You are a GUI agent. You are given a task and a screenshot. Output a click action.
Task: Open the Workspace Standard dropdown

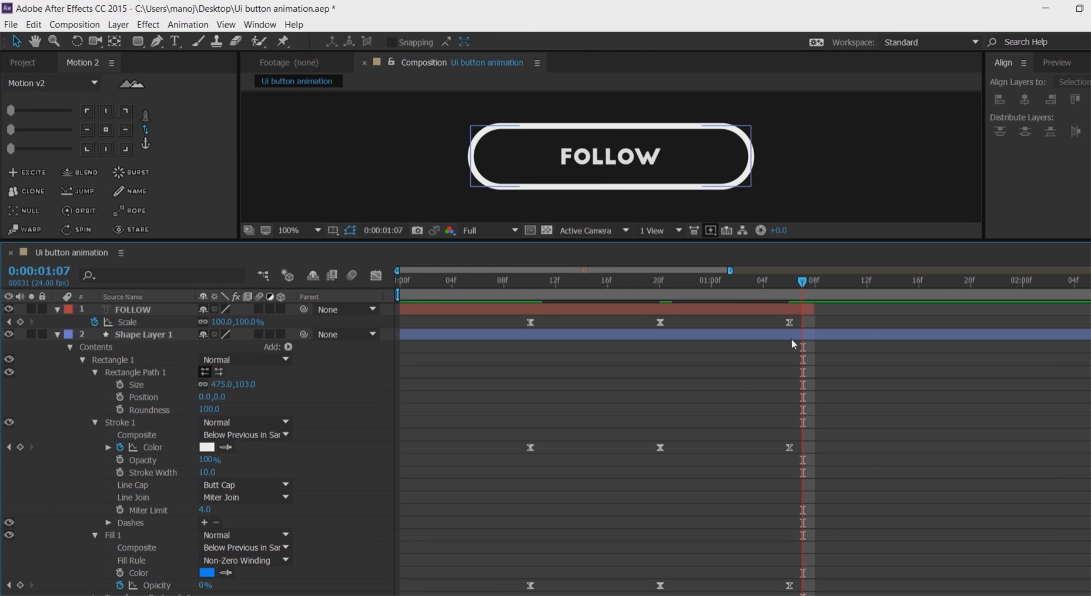click(x=931, y=42)
